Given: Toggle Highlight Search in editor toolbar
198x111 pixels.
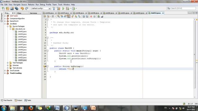Looking at the screenshot, I should click(68, 16).
